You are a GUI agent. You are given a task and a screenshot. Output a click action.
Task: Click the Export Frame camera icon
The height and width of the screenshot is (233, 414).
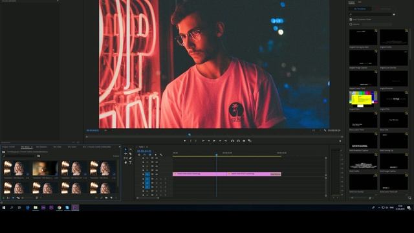[244, 141]
